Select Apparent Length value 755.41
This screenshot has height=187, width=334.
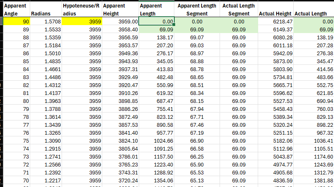tap(157, 109)
